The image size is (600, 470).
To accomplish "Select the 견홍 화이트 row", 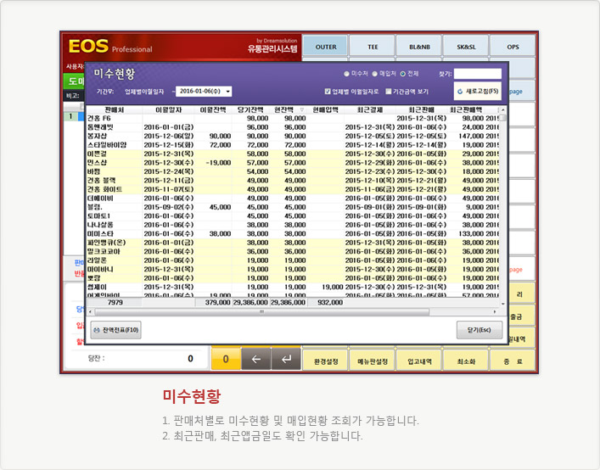I will tap(293, 189).
